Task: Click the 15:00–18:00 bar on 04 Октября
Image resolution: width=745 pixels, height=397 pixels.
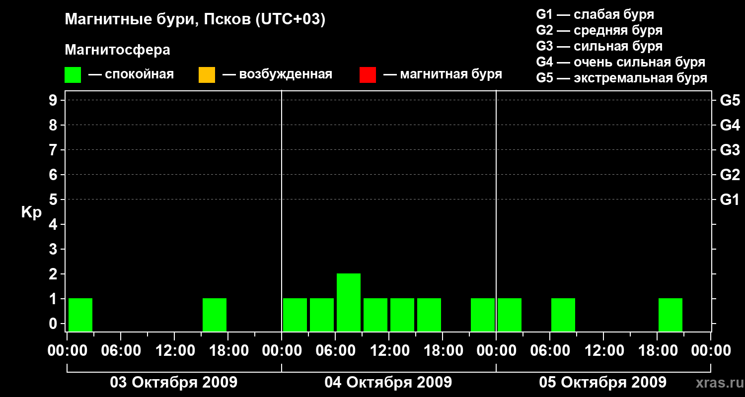Action: click(x=429, y=315)
